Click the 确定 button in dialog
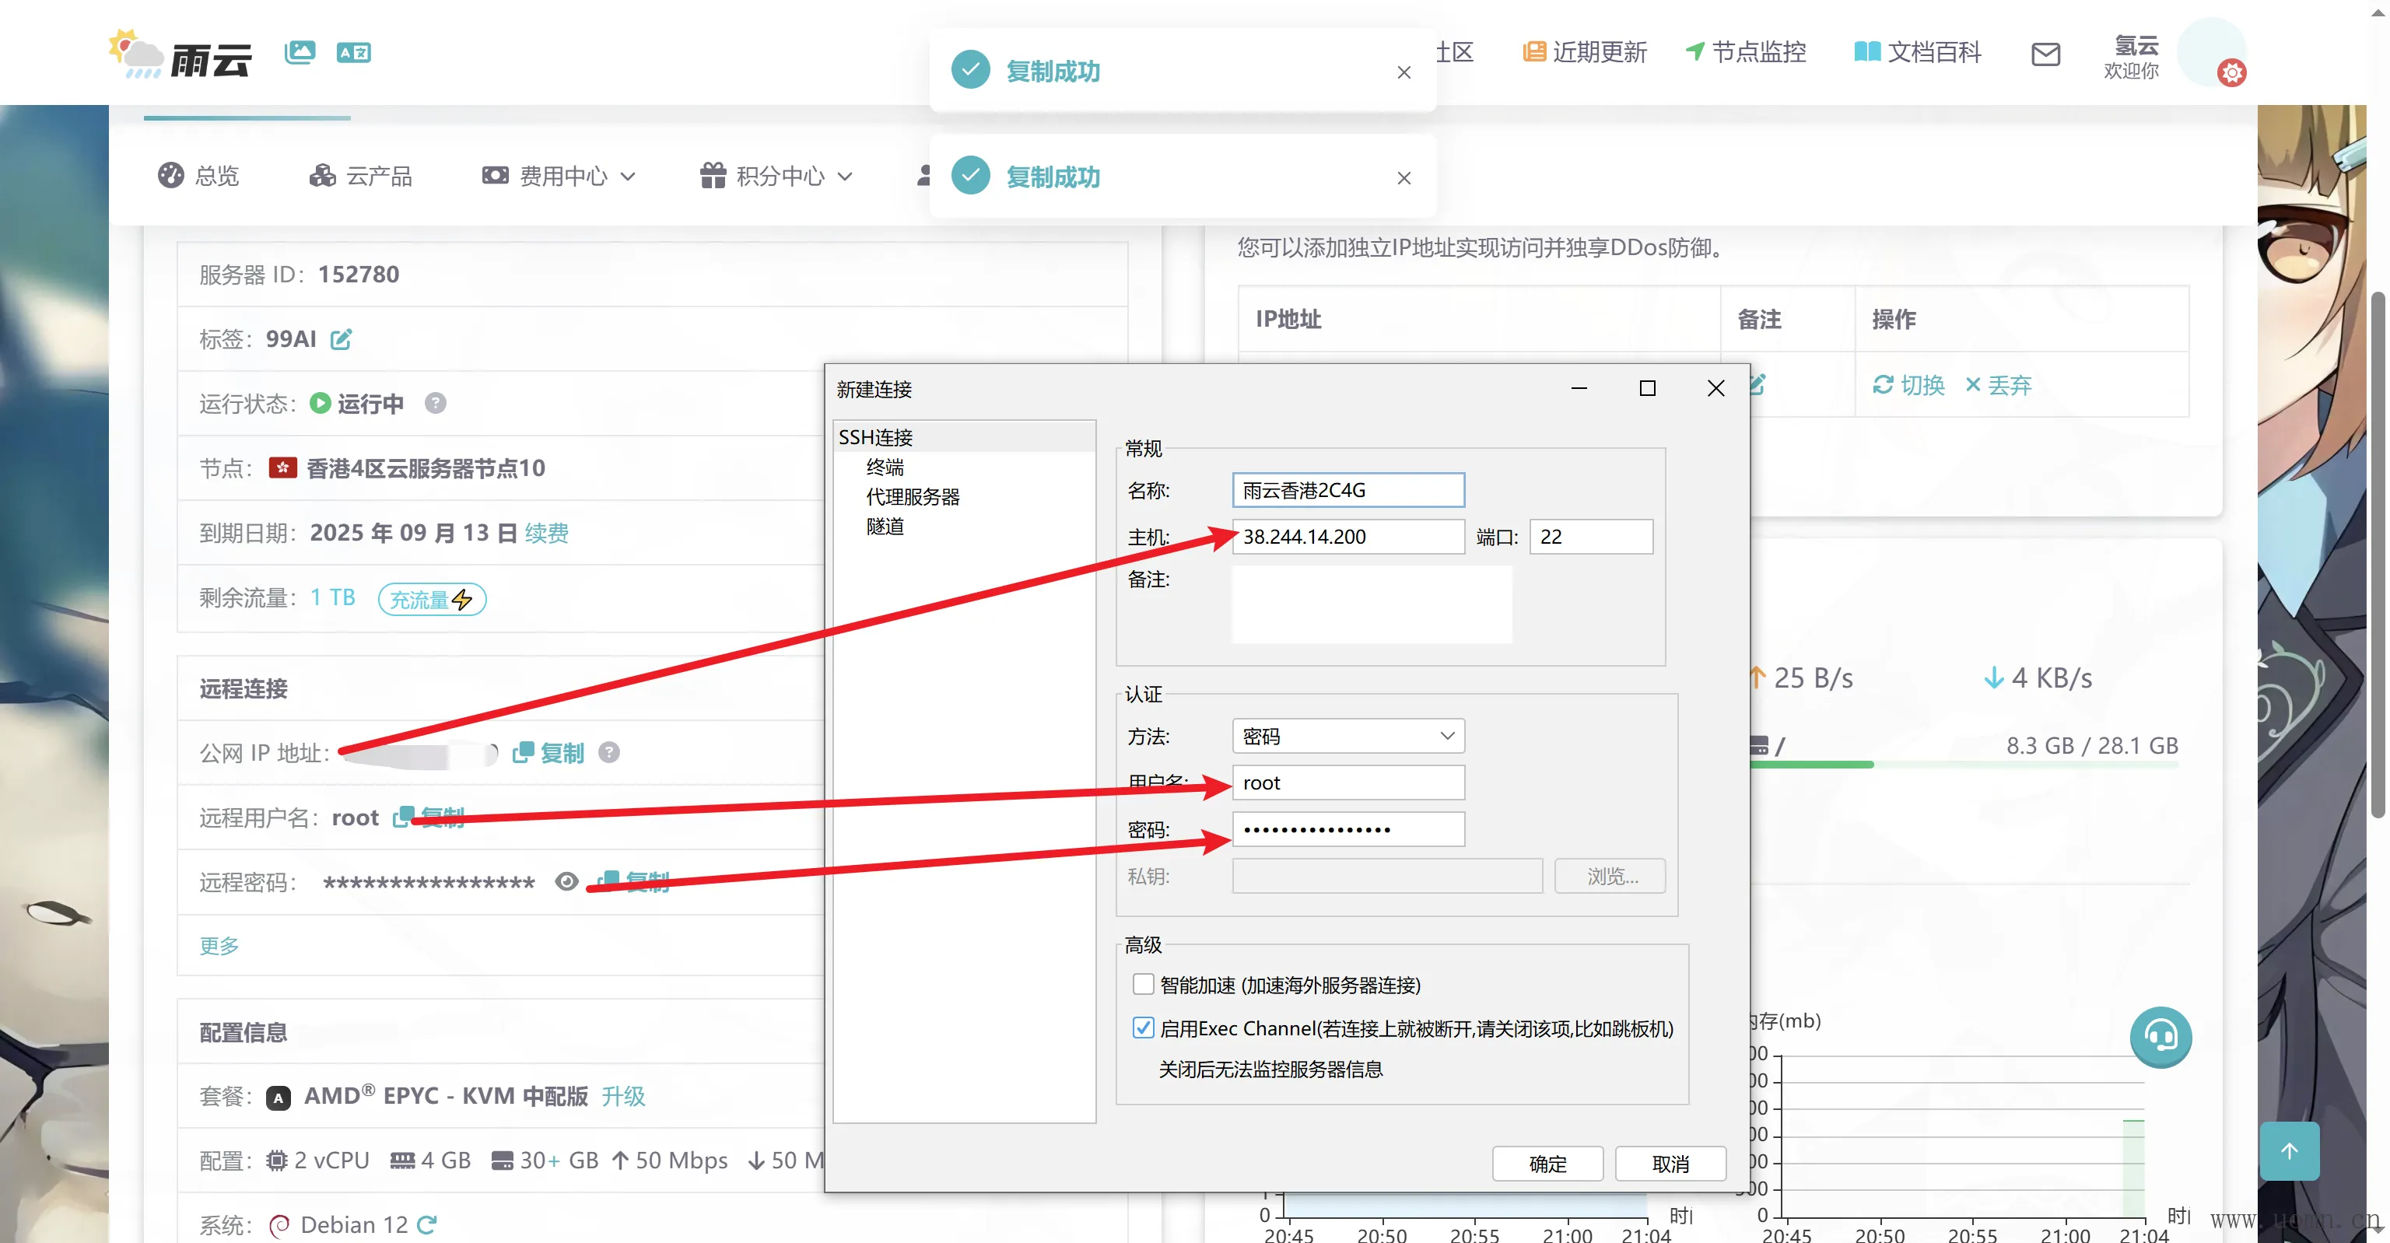 click(x=1547, y=1163)
